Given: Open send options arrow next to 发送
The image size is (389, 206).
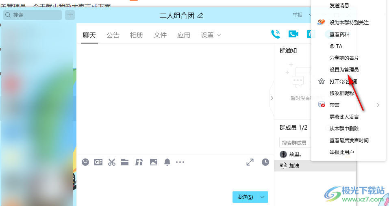Looking at the screenshot, I should 263,197.
